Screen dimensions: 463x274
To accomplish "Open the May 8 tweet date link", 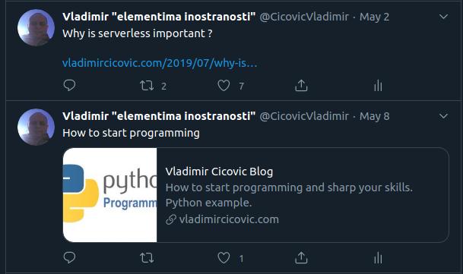I will pos(374,116).
